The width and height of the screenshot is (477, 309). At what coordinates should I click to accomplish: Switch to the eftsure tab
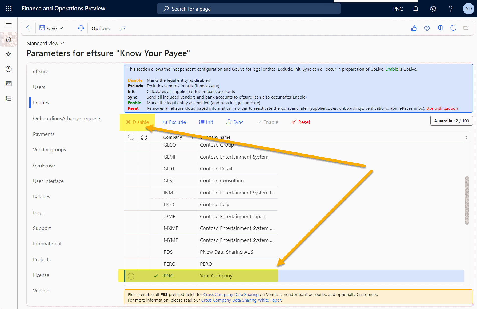click(41, 71)
